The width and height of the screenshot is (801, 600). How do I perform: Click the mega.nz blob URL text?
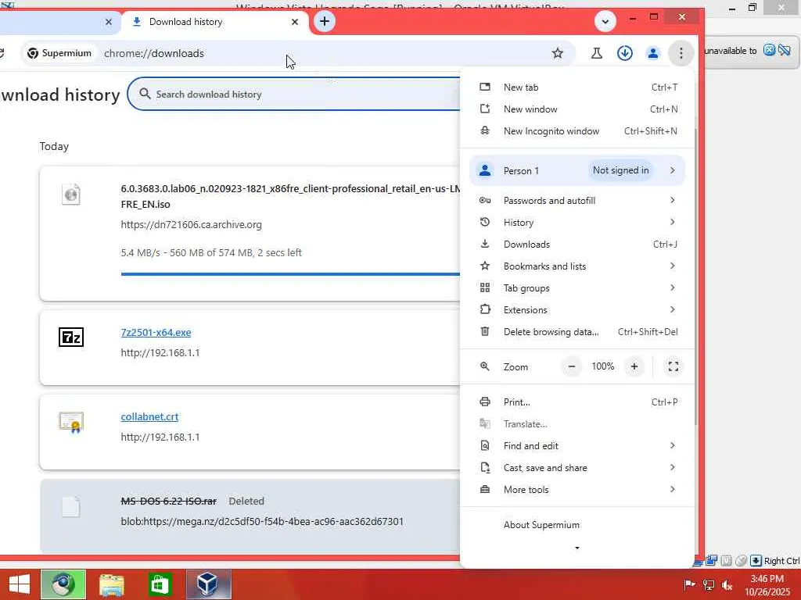click(262, 521)
